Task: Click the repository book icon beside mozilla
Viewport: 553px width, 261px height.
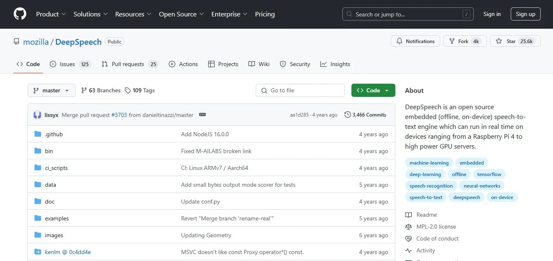Action: [x=16, y=42]
